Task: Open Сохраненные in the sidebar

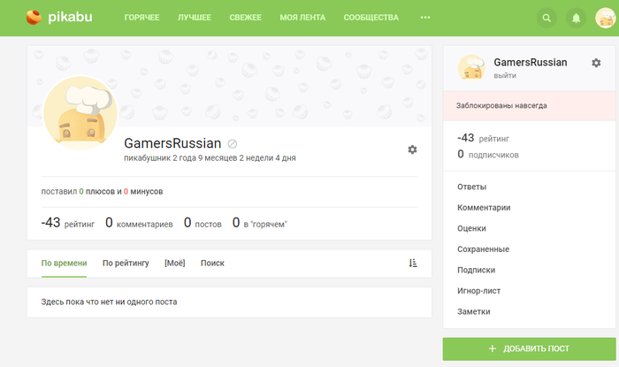Action: pyautogui.click(x=483, y=249)
